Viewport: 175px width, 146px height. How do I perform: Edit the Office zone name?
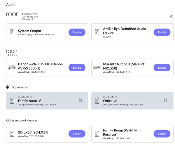tap(116, 101)
